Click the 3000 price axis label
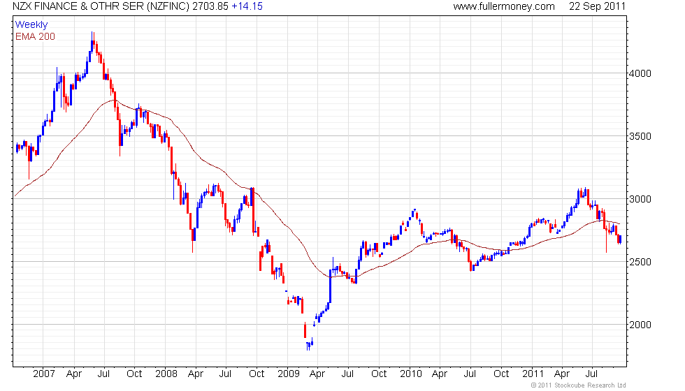 [x=640, y=199]
